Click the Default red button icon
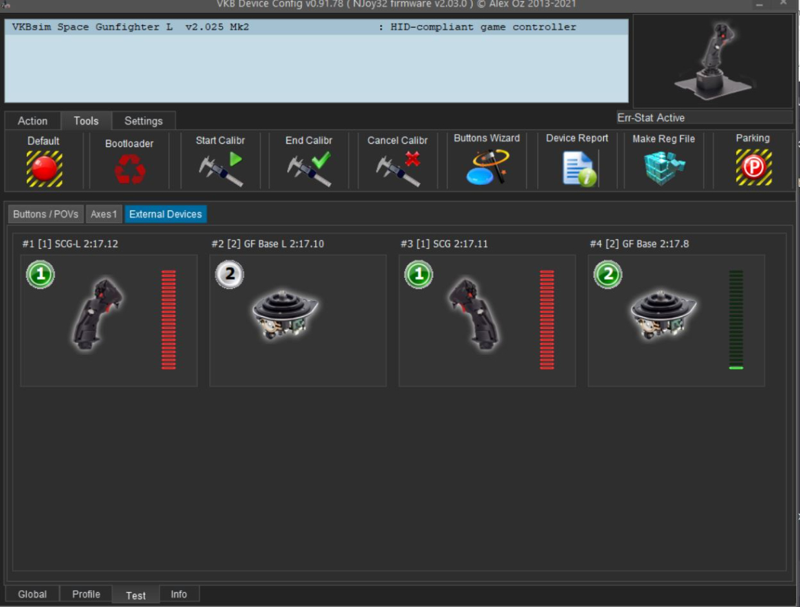This screenshot has width=800, height=607. (x=44, y=168)
